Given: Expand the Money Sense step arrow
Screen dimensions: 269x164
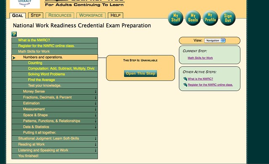Looking at the screenshot, I should (95, 91).
